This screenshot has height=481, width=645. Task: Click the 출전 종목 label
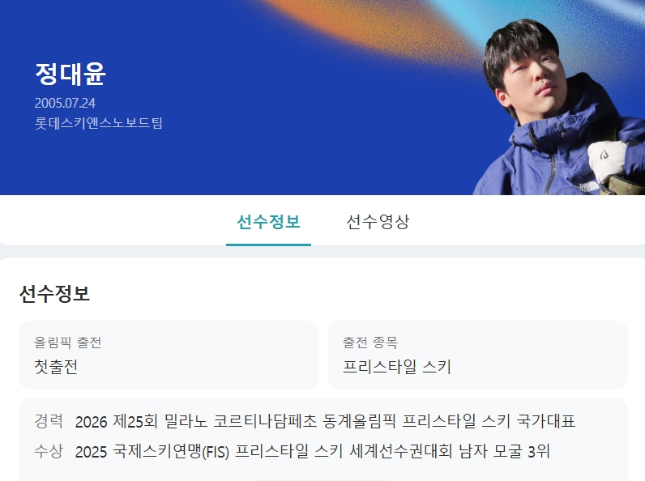click(370, 342)
